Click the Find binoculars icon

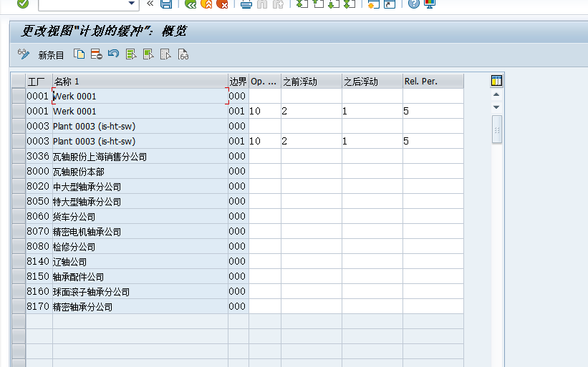click(x=262, y=4)
